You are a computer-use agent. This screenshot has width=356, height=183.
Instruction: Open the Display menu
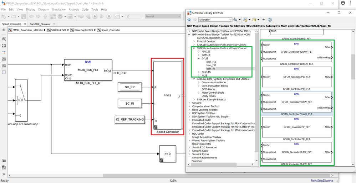30,10
